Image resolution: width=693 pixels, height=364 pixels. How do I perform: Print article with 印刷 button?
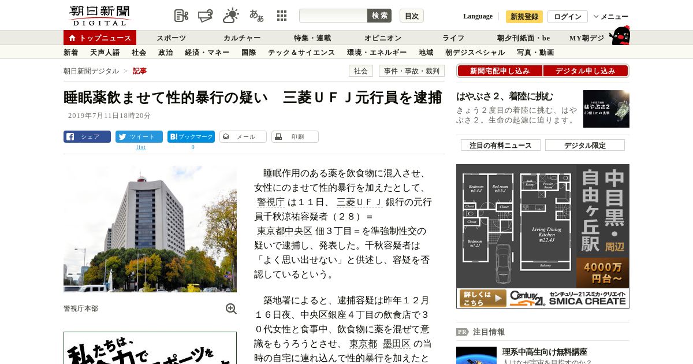tap(295, 137)
